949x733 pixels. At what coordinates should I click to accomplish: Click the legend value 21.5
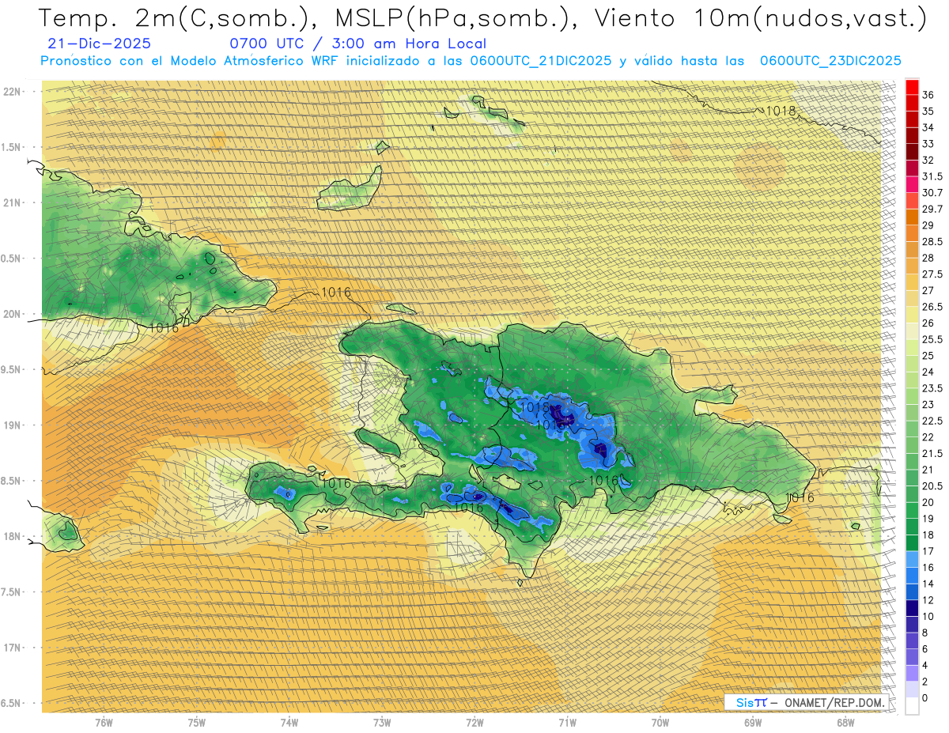[x=932, y=454]
